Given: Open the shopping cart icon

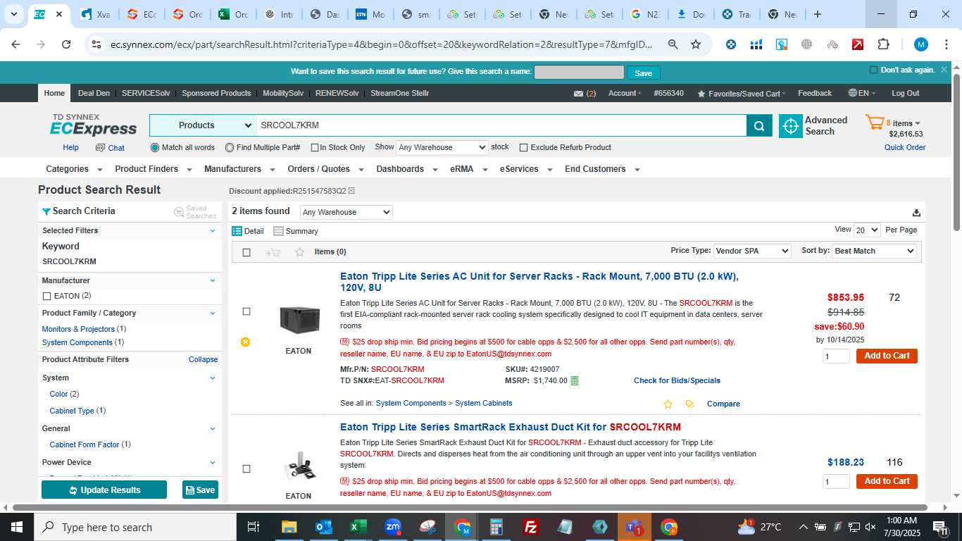Looking at the screenshot, I should point(874,123).
